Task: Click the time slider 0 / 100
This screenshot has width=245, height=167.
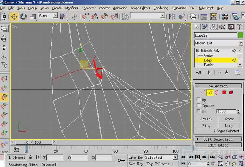Action: [x=33, y=142]
